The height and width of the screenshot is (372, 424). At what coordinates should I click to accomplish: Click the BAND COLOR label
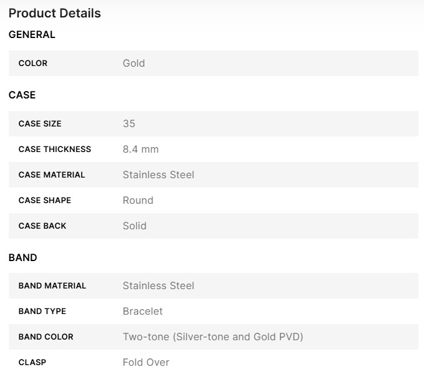[46, 337]
